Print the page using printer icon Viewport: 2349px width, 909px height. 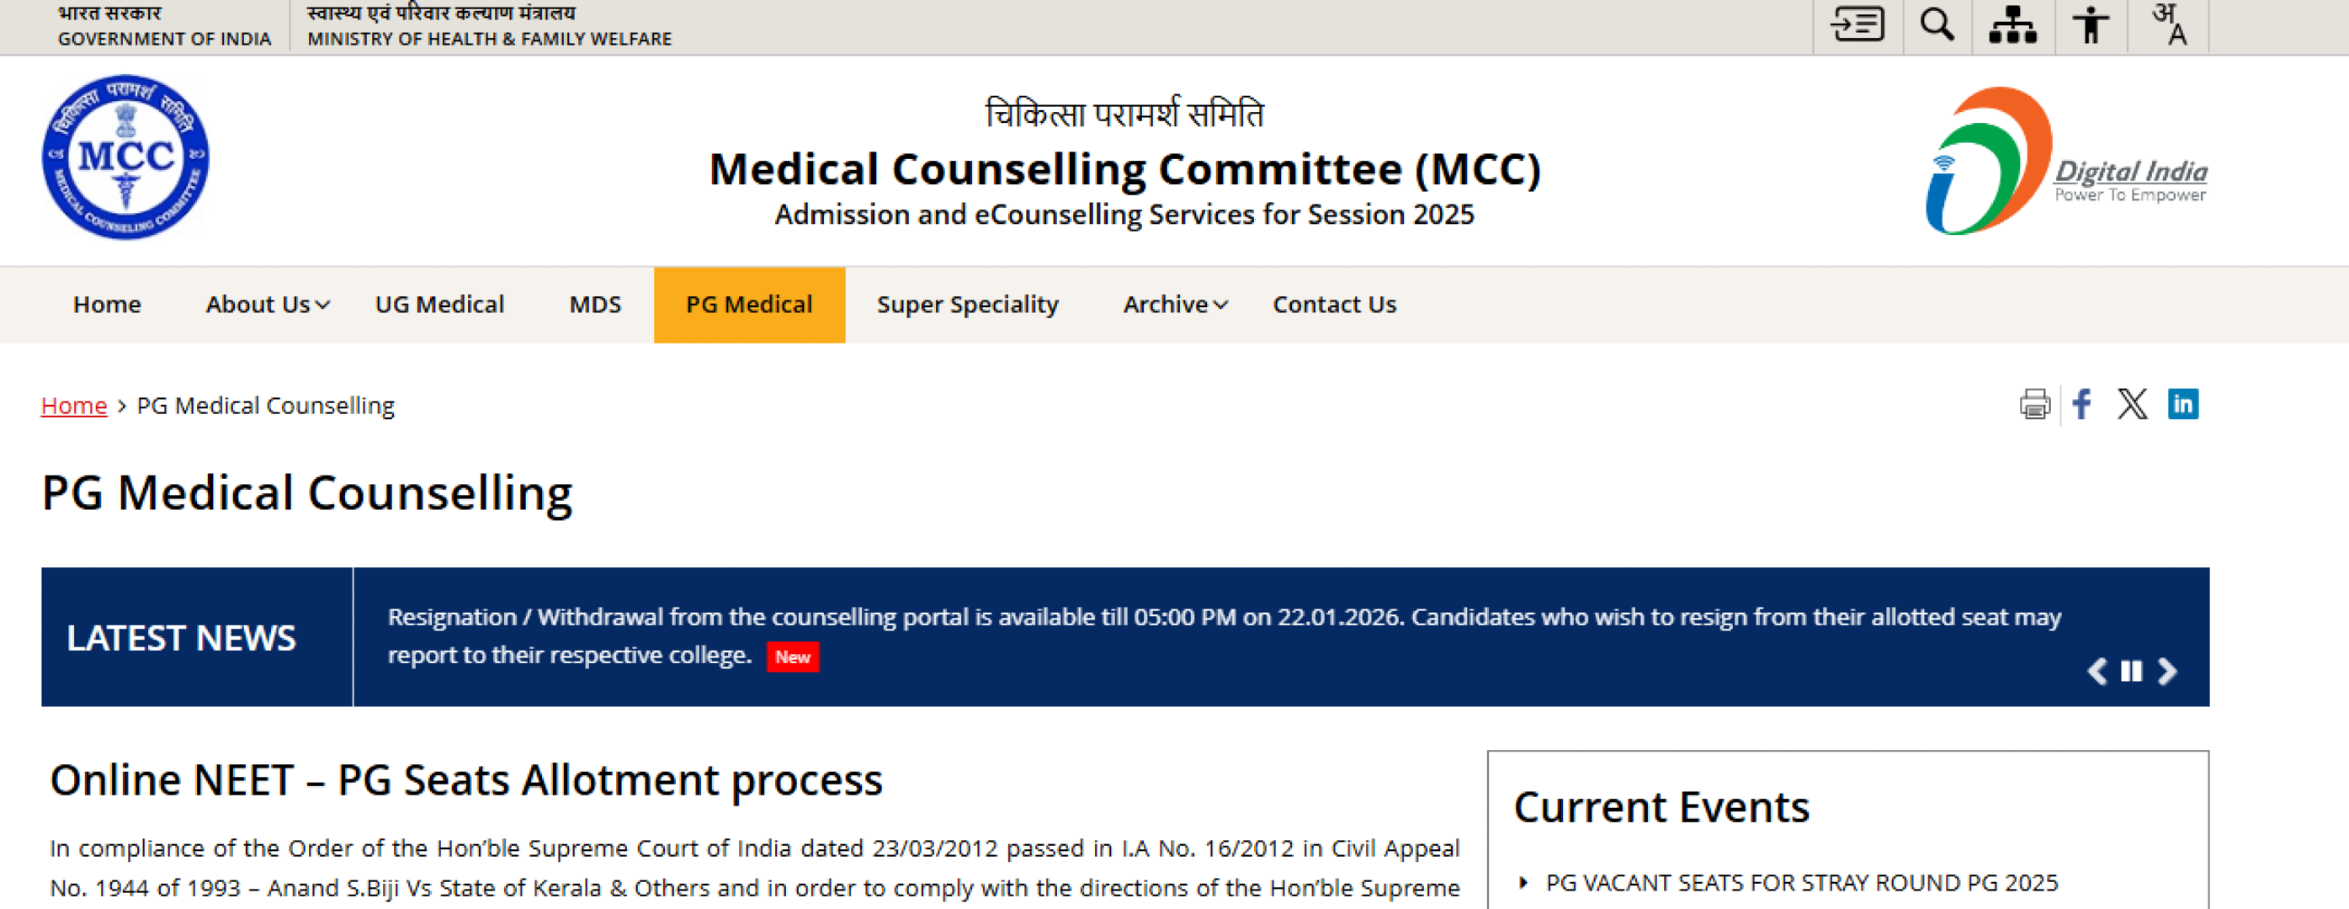[x=2034, y=405]
